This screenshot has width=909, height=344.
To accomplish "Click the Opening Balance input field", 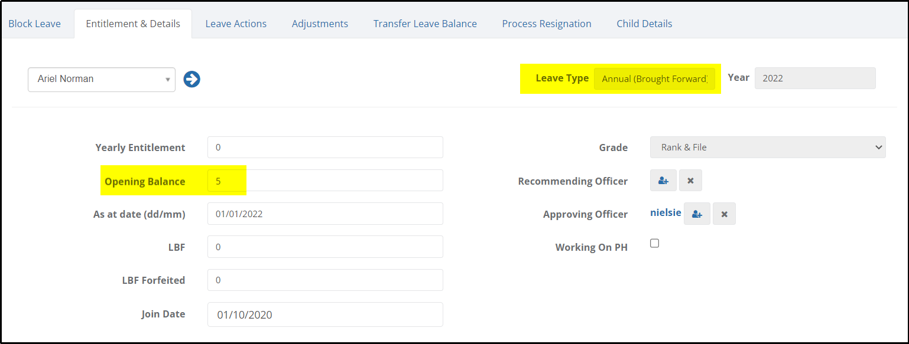I will [x=325, y=181].
